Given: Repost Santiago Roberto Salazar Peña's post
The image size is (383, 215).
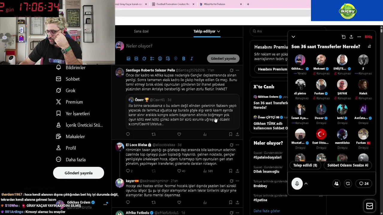Looking at the screenshot, I should click(153, 134).
